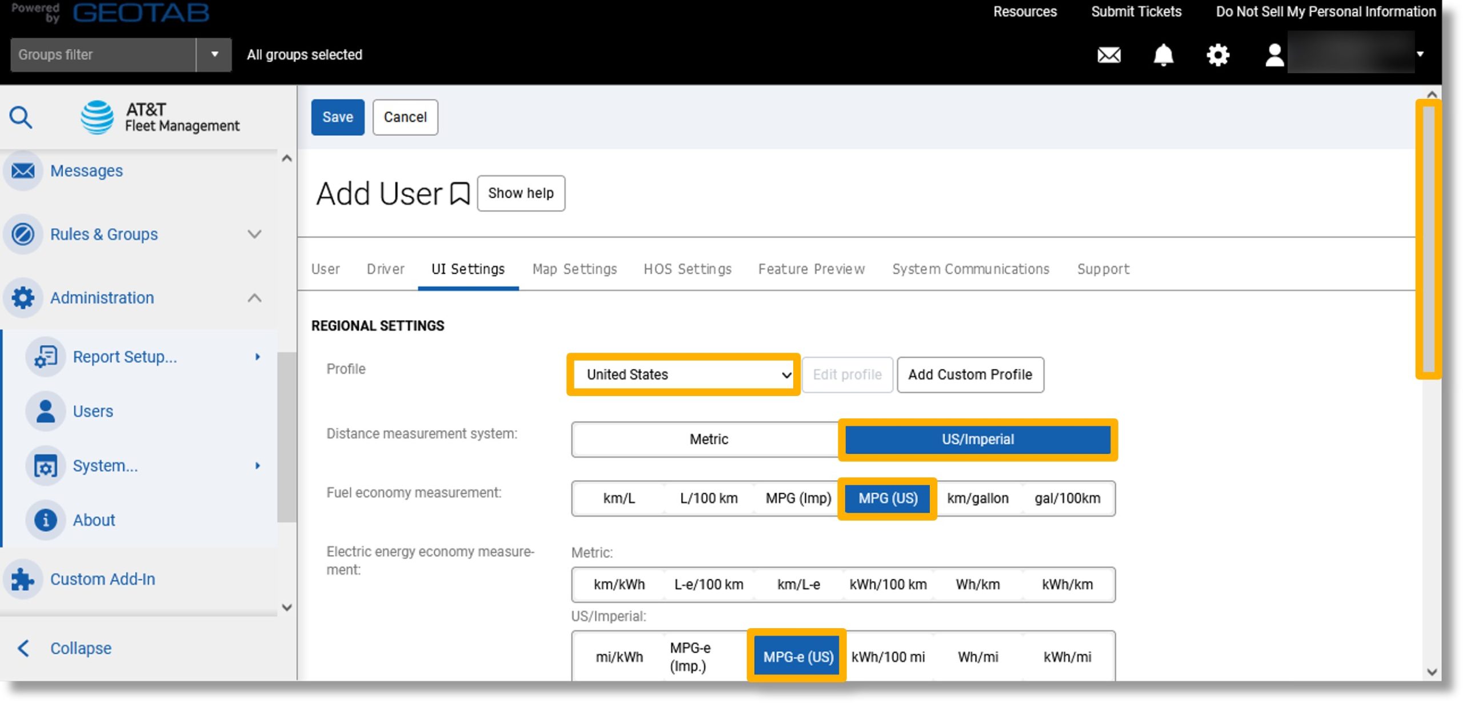Screen dimensions: 1463x703
Task: Choose km/gallon fuel economy
Action: [977, 498]
